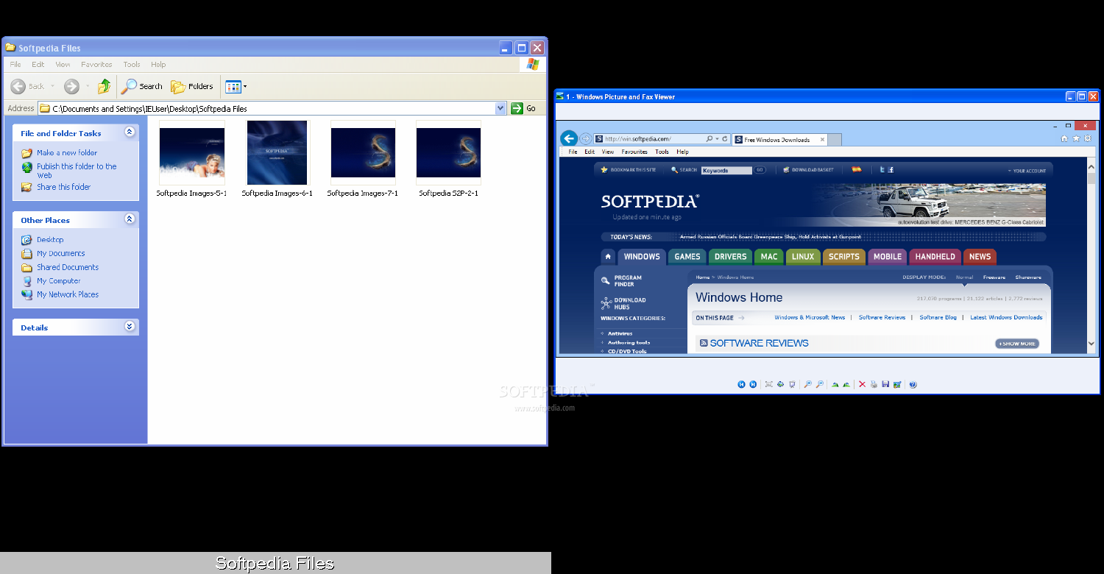Open Help menu in Explorer
This screenshot has width=1104, height=574.
158,65
